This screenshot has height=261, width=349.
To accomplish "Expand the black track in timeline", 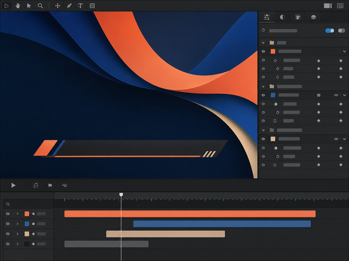I will 17,244.
